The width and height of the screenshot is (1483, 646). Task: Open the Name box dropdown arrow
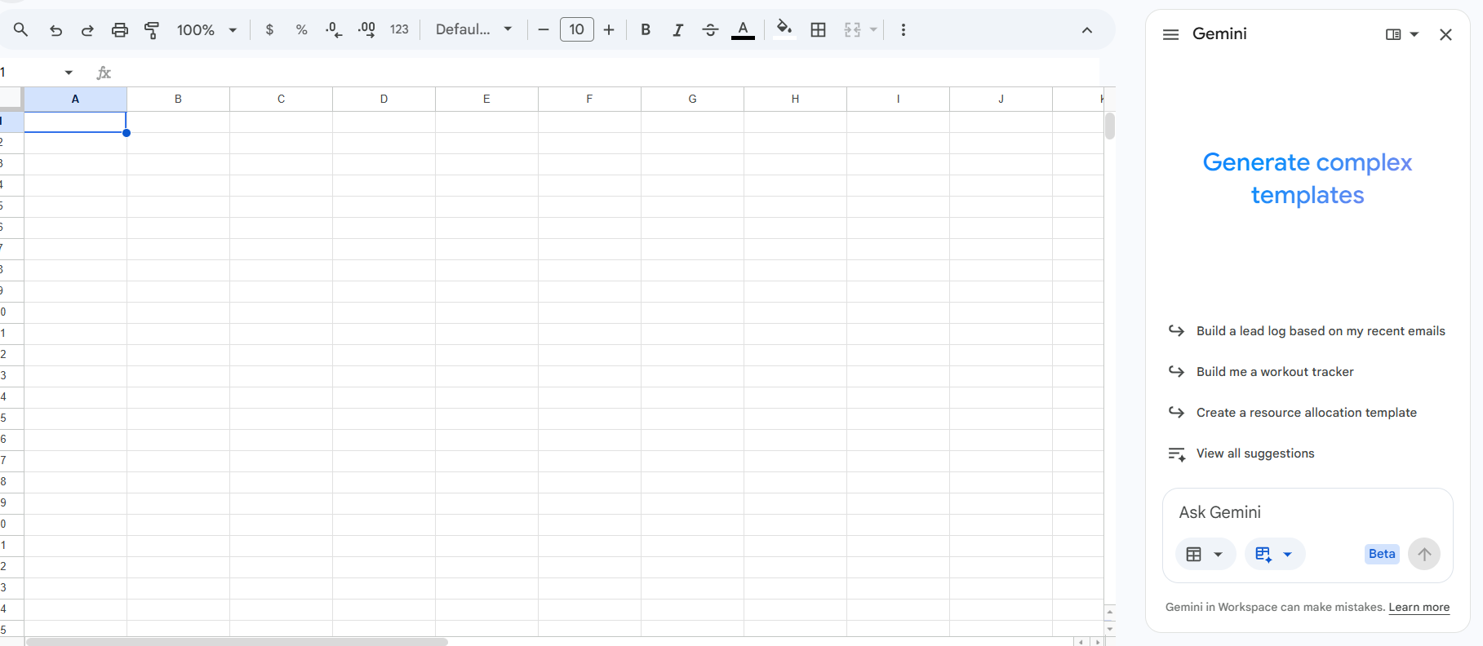pyautogui.click(x=69, y=73)
